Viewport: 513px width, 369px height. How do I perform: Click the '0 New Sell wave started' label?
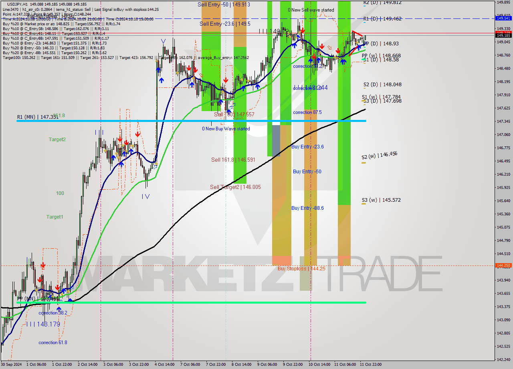pos(311,10)
